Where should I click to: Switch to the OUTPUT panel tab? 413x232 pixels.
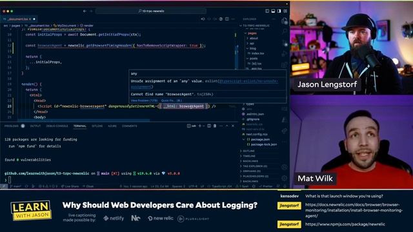pos(35,126)
